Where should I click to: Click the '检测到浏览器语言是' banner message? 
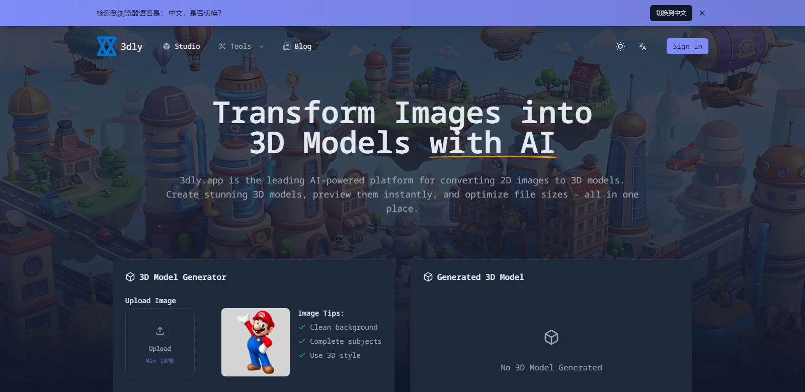[159, 13]
